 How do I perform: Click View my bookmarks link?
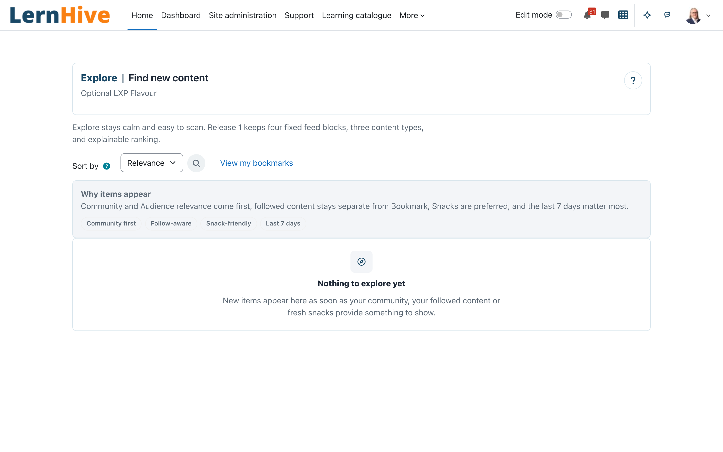point(256,163)
